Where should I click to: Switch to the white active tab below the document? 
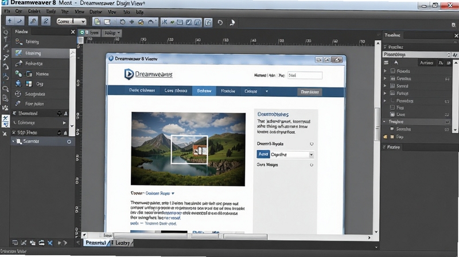click(96, 243)
